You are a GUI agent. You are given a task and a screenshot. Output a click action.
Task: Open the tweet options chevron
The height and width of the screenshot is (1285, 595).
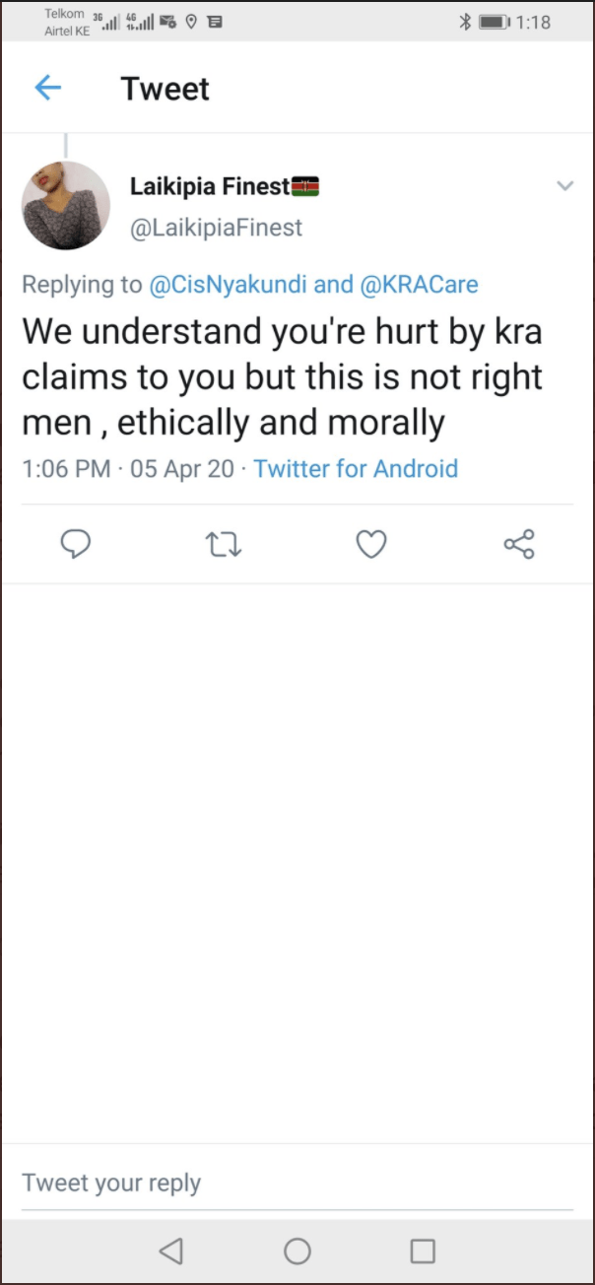click(x=564, y=186)
